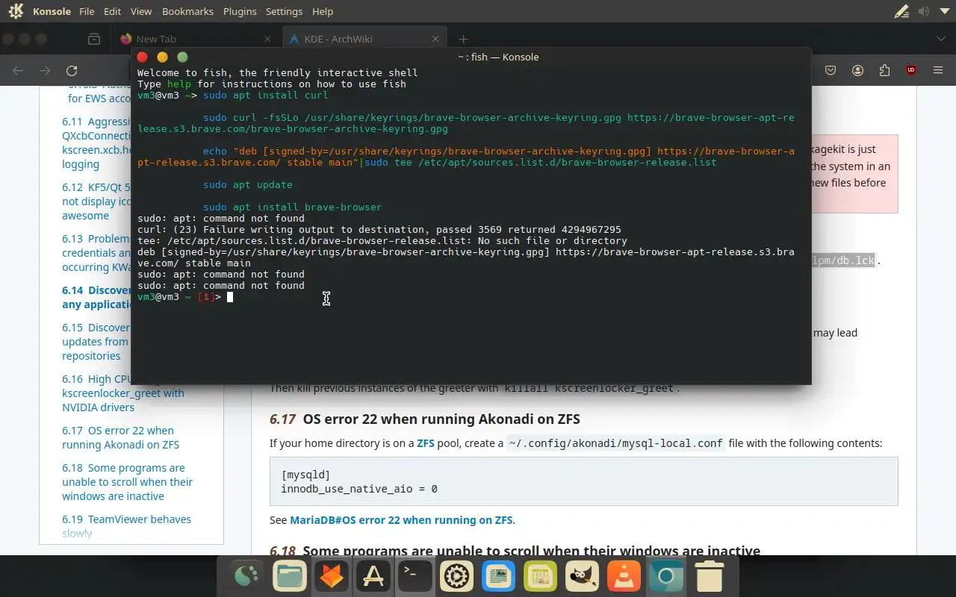Viewport: 956px width, 597px height.
Task: Open the Firefox extensions puzzle icon
Action: pyautogui.click(x=884, y=70)
